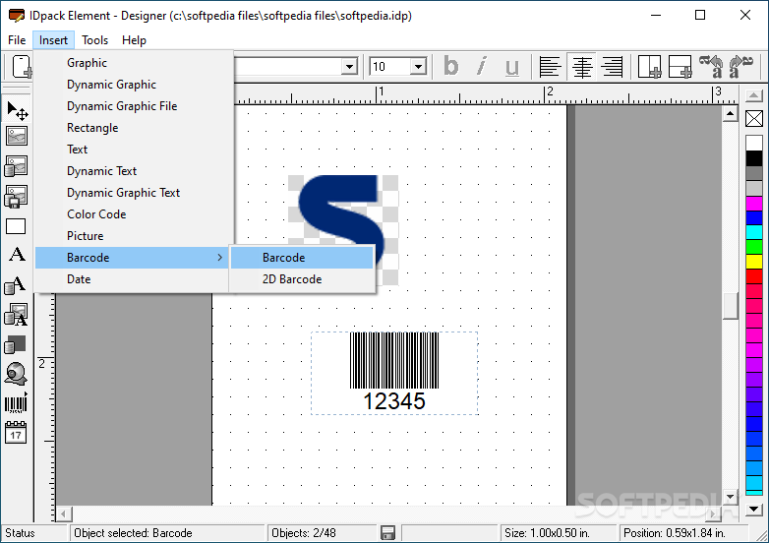Click the font size field showing 10

(389, 66)
